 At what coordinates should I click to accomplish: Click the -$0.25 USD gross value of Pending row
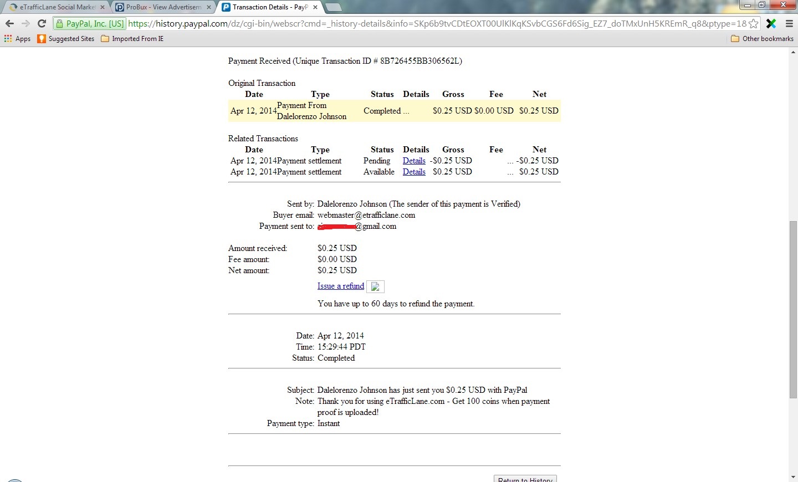pyautogui.click(x=451, y=161)
